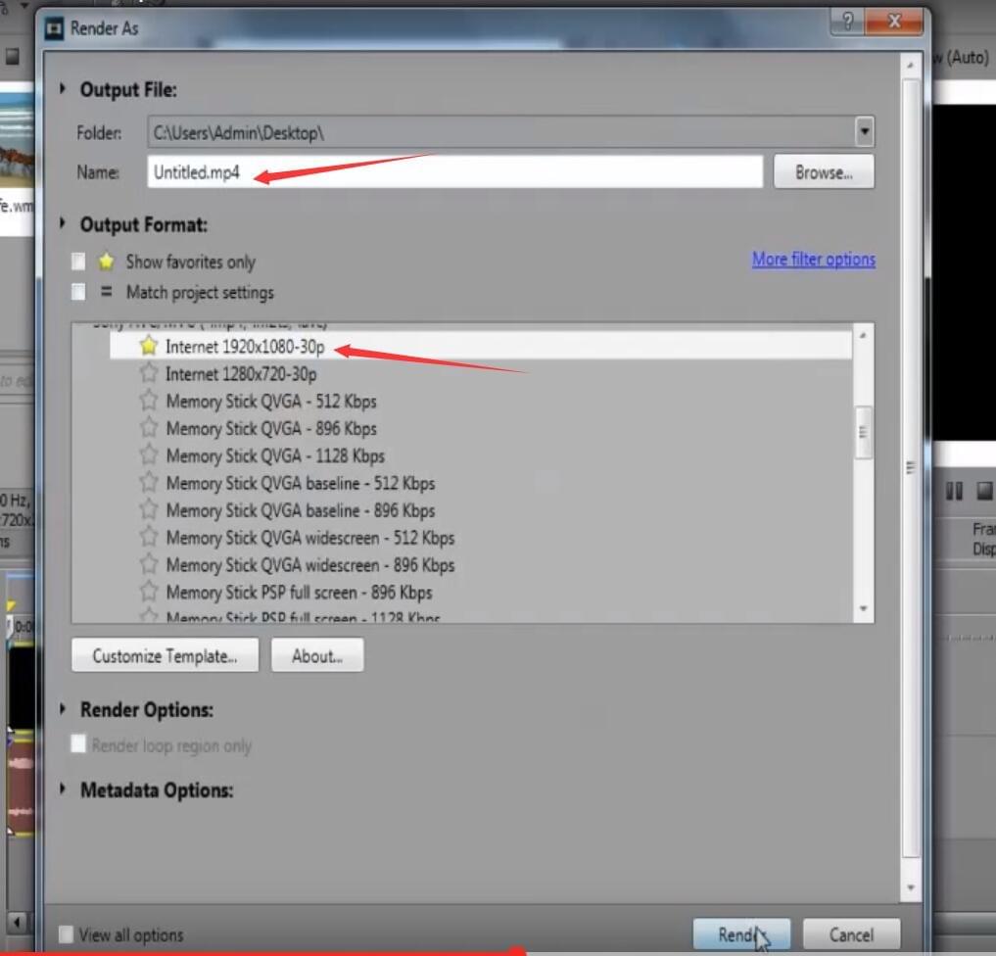Star Memory Stick QVGA baseline - 512 Kbps
Screen dimensions: 996x956
point(149,483)
